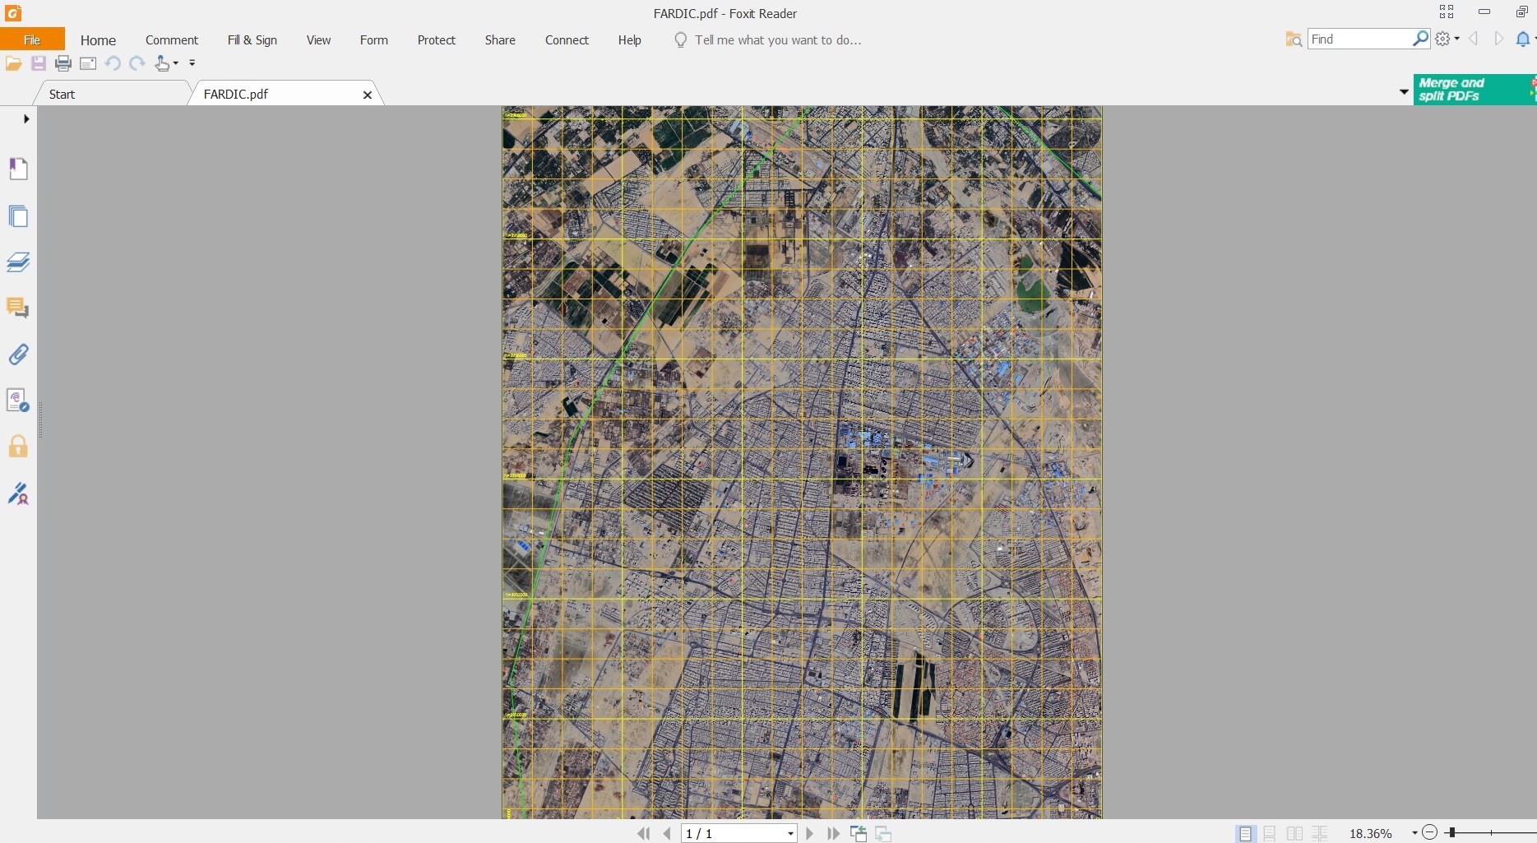Image resolution: width=1537 pixels, height=843 pixels.
Task: Open the Pages thumbnail panel
Action: coord(18,216)
